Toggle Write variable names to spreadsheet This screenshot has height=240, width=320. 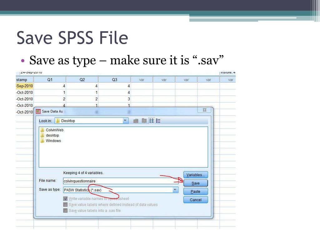(x=66, y=199)
